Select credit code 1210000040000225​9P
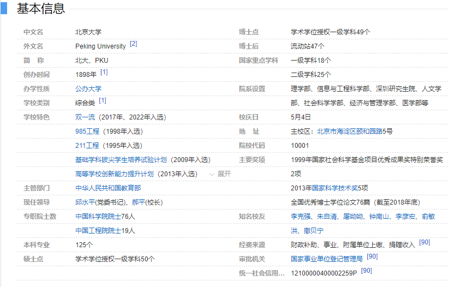 324,273
